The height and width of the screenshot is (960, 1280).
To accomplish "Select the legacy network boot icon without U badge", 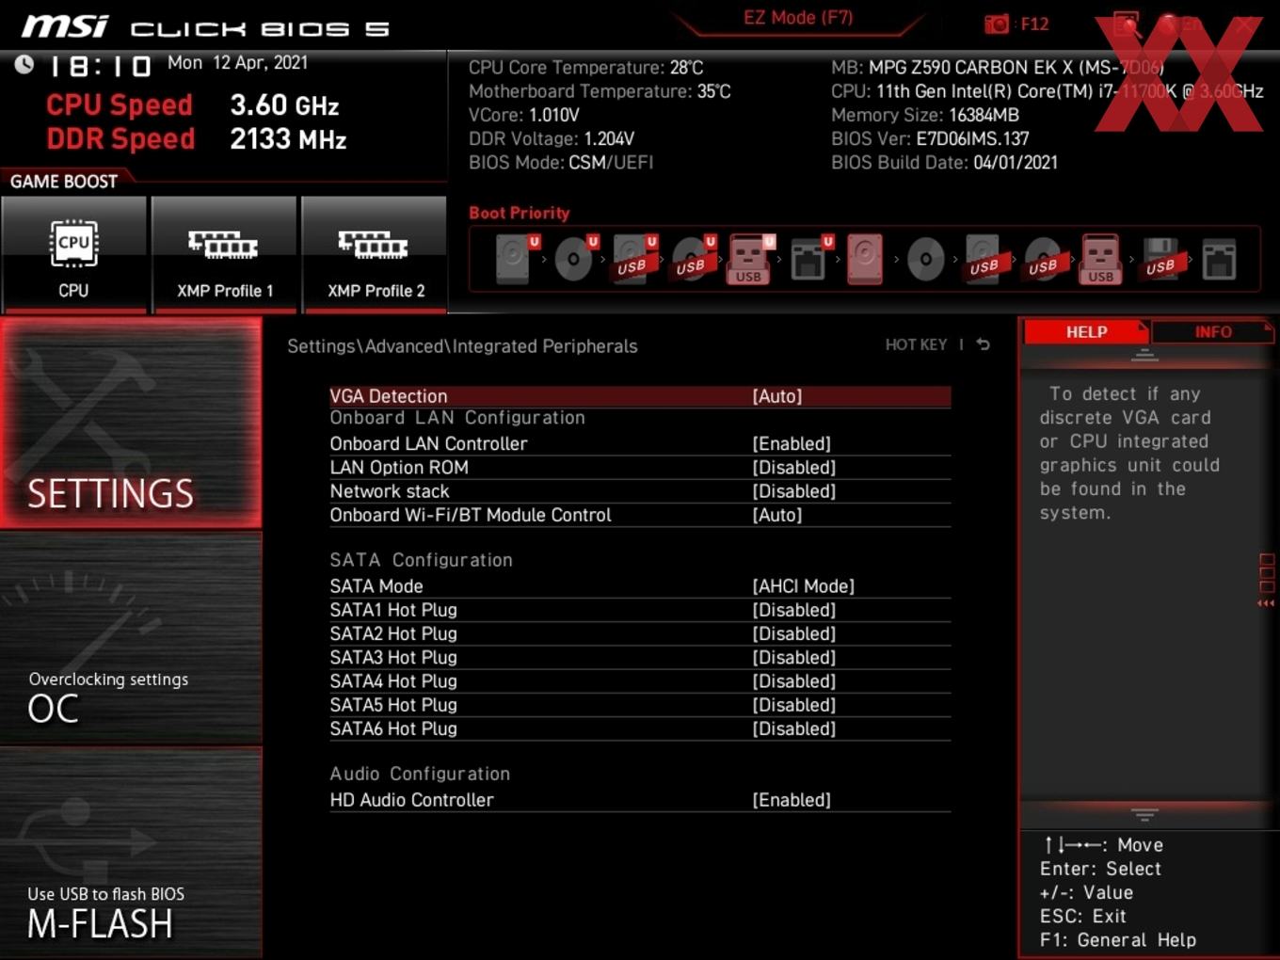I will tap(1219, 259).
